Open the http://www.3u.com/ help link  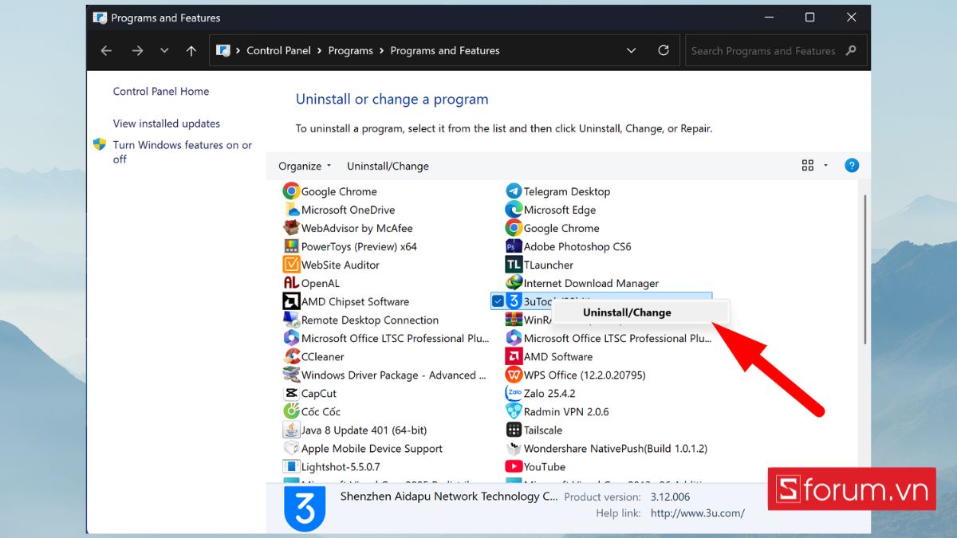698,513
